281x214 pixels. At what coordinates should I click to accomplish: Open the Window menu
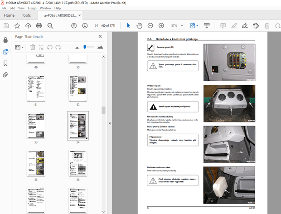point(45,8)
